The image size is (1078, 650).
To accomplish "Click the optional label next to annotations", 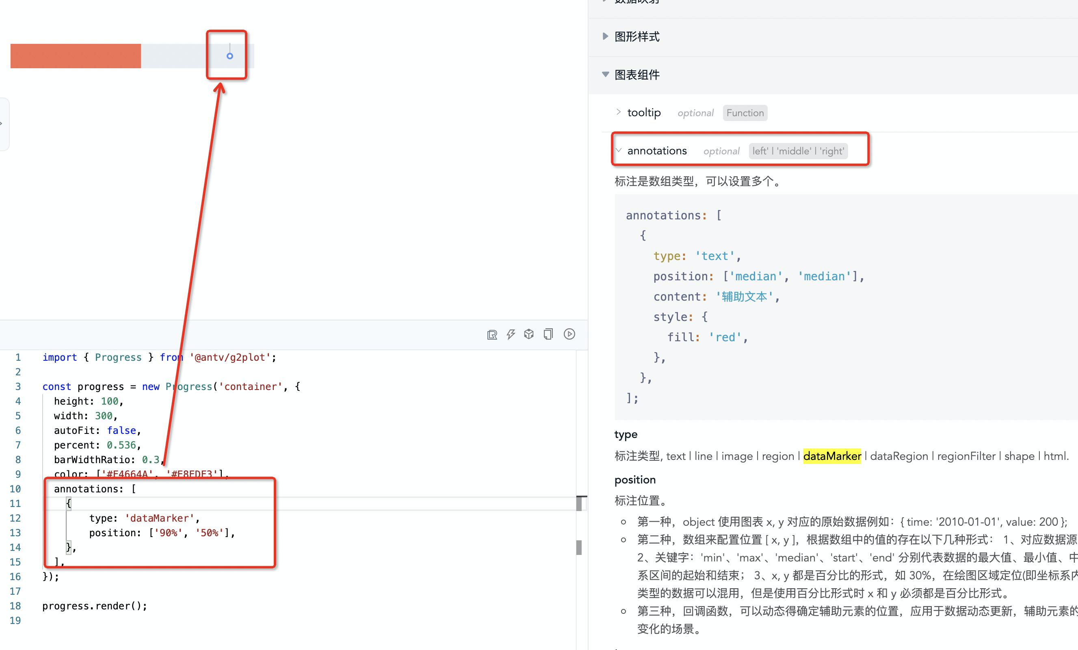I will click(721, 151).
